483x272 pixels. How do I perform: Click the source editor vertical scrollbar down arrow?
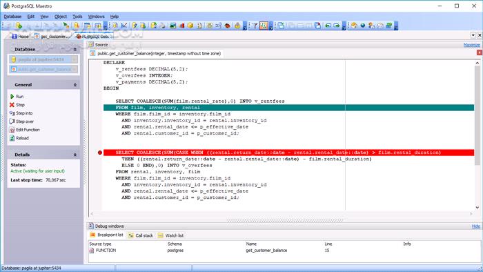click(x=477, y=208)
